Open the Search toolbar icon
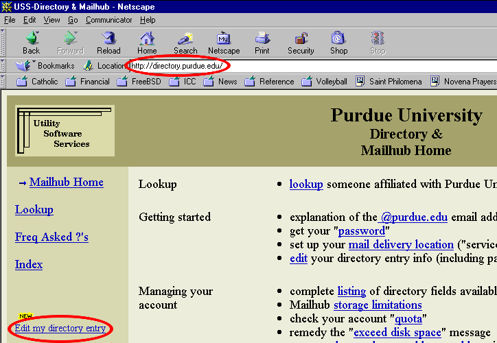The image size is (497, 343). click(x=185, y=38)
